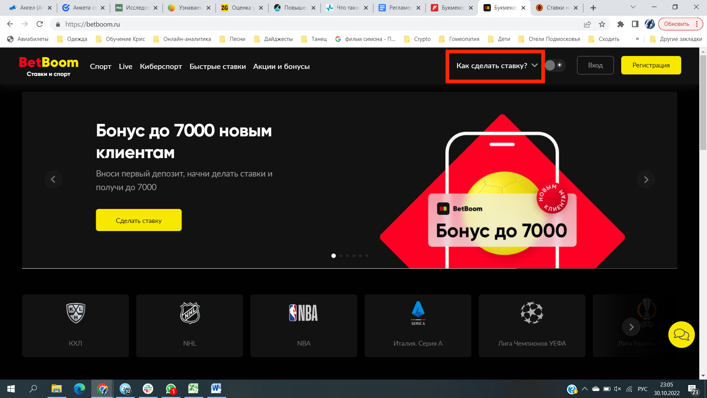
Task: Open the tab search dropdown arrow
Action: click(633, 7)
